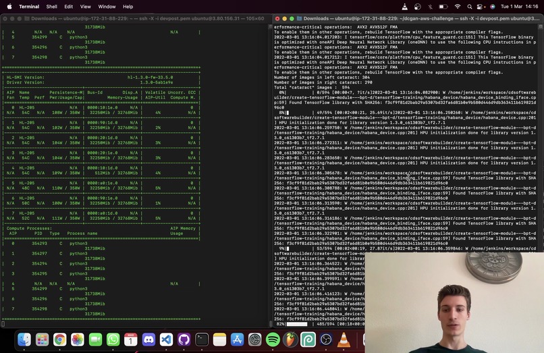Image resolution: width=544 pixels, height=353 pixels.
Task: Click the date and time Tue 1 Mar 14:16
Action: pyautogui.click(x=520, y=7)
